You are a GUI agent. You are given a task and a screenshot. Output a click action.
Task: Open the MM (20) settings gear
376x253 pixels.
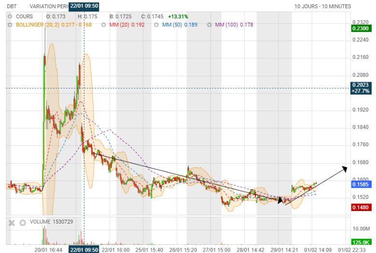104,25
